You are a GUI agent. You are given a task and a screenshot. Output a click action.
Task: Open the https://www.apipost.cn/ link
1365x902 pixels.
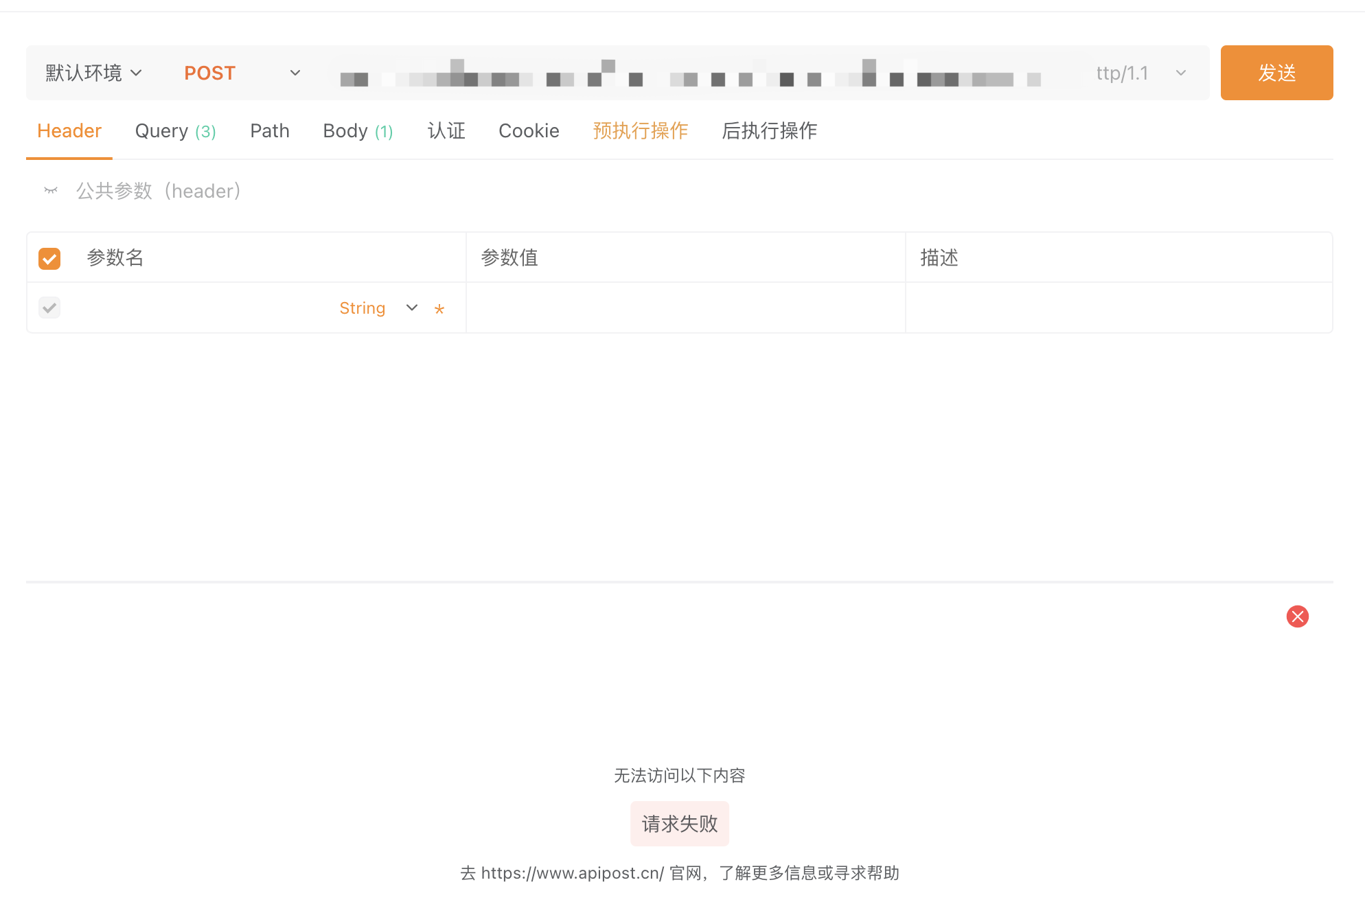(573, 873)
